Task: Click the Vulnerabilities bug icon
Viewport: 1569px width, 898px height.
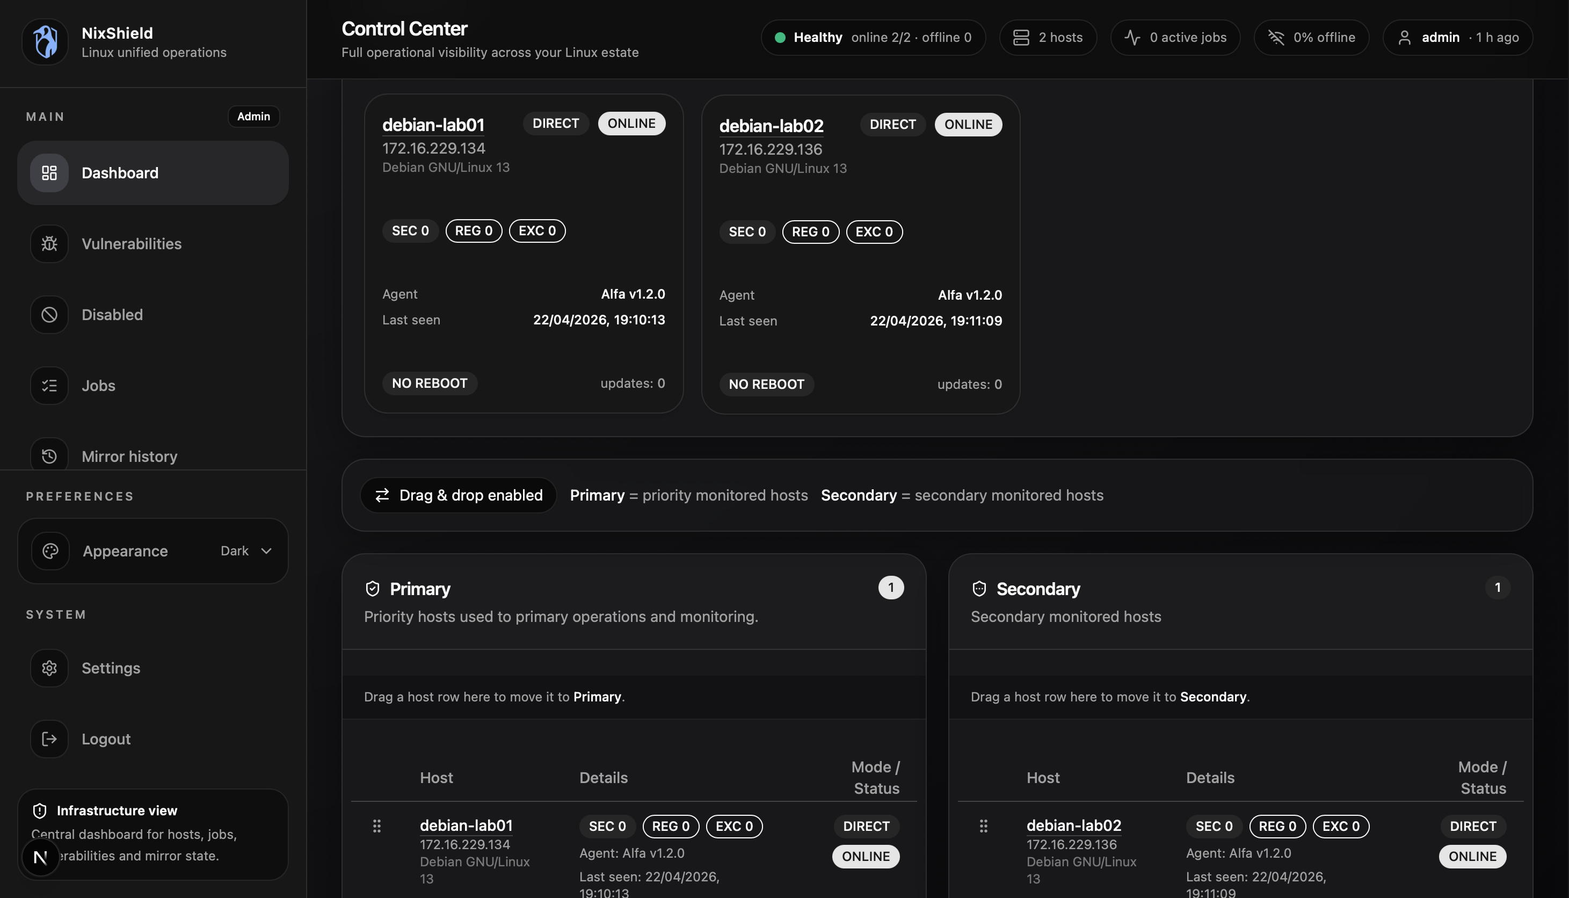Action: click(x=49, y=244)
